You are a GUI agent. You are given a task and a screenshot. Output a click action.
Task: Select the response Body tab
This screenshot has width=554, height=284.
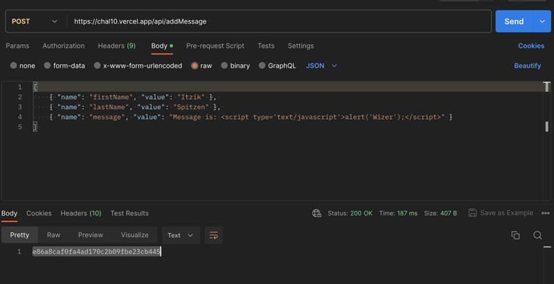[9, 214]
